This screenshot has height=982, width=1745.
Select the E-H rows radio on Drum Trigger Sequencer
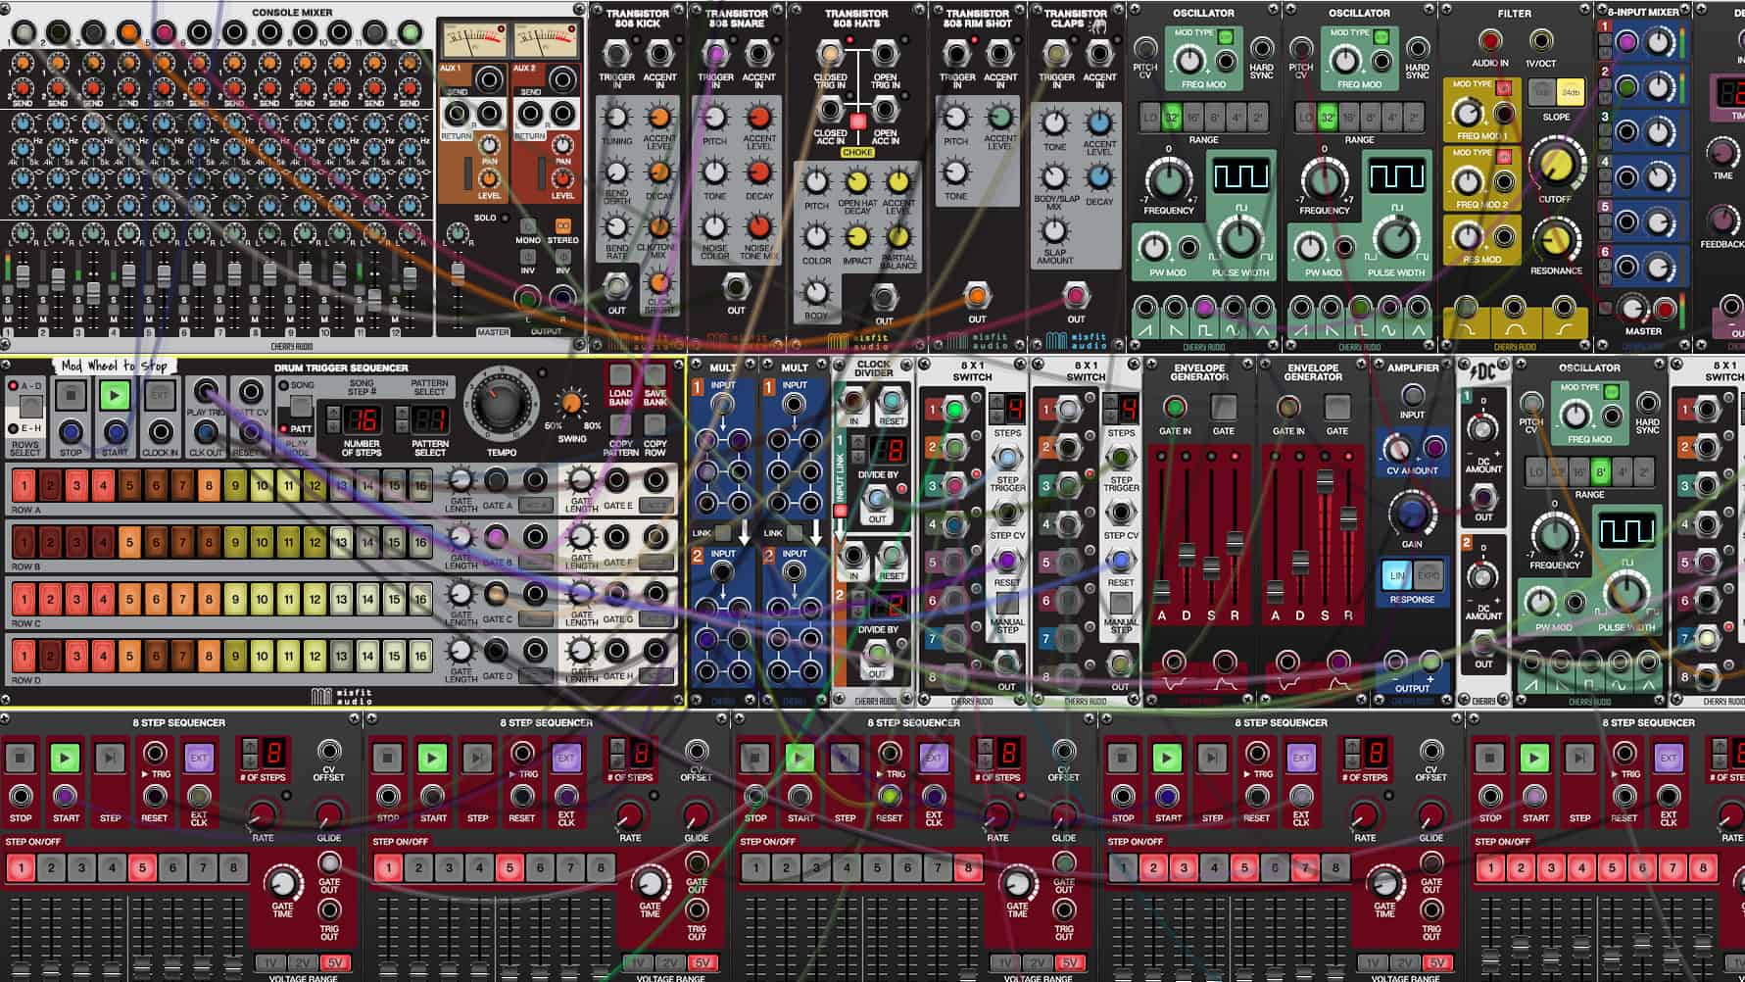coord(12,429)
